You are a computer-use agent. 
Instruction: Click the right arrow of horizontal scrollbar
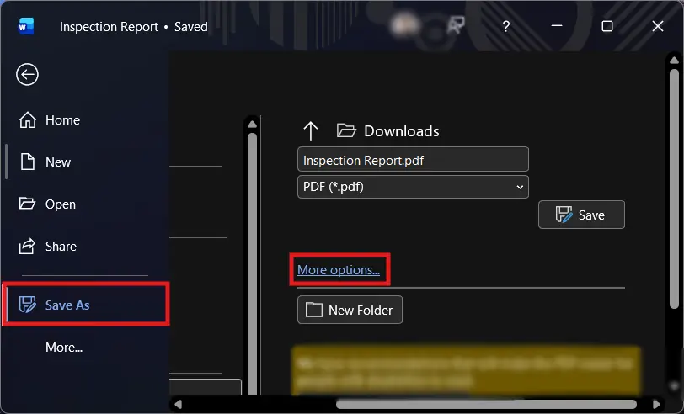pyautogui.click(x=656, y=405)
